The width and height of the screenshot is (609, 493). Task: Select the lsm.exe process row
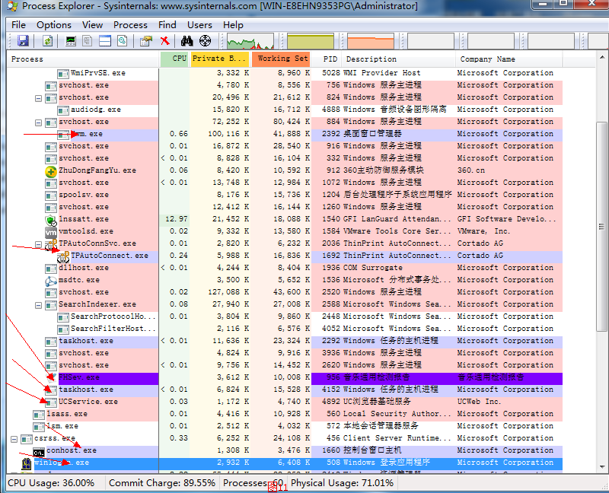284,426
